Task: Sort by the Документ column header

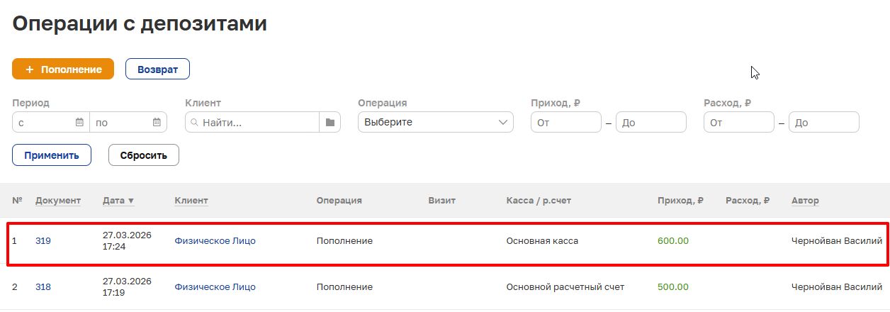Action: pyautogui.click(x=58, y=201)
